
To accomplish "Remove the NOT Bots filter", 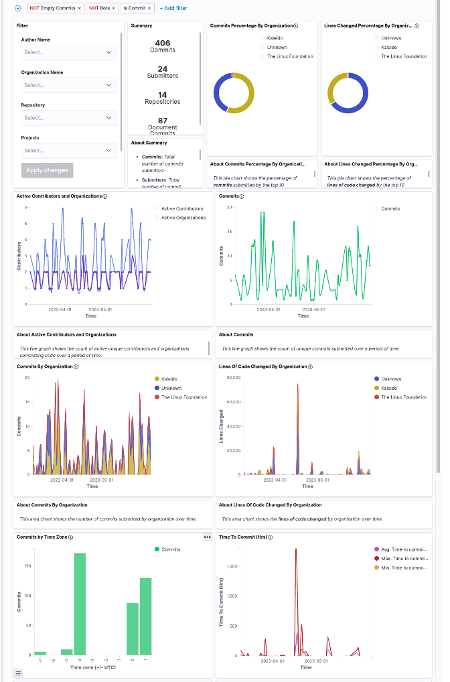I will (x=114, y=8).
